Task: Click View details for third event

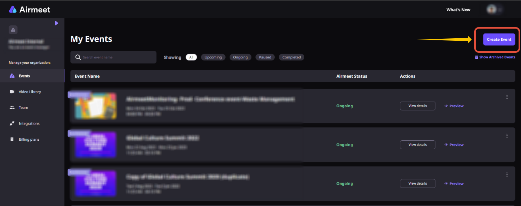Action: tap(418, 183)
